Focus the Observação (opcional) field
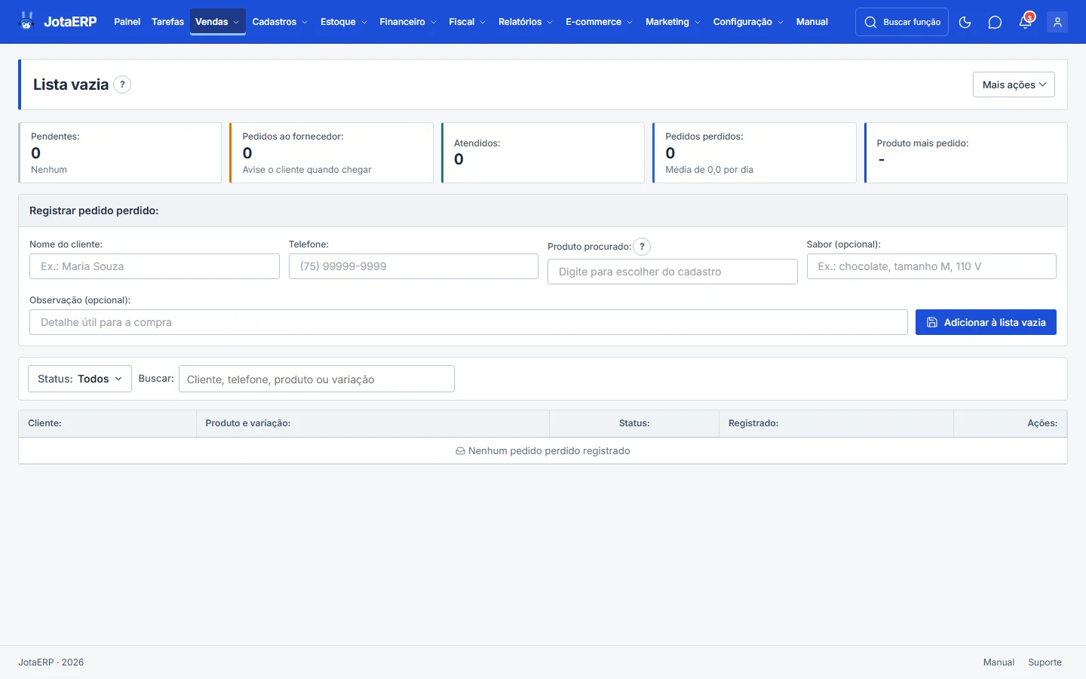1086x679 pixels. point(468,322)
